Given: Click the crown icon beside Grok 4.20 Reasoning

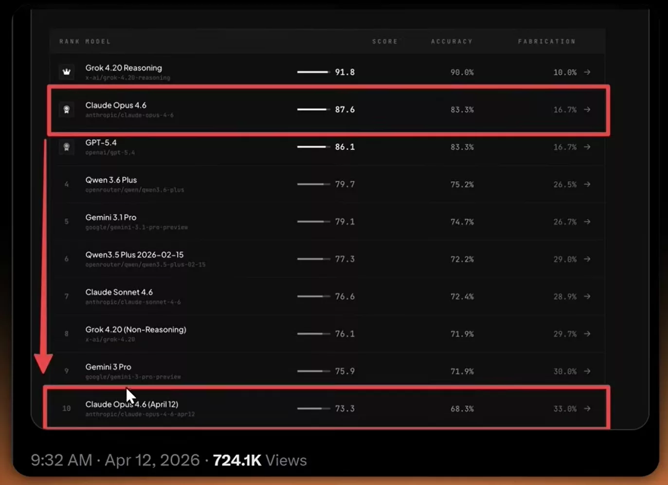Looking at the screenshot, I should 66,72.
